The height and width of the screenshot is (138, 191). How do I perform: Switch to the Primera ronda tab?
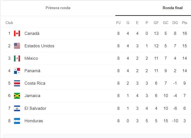58,8
